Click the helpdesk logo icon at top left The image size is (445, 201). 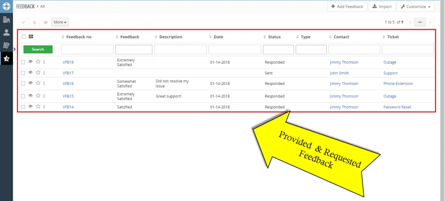[x=6, y=7]
